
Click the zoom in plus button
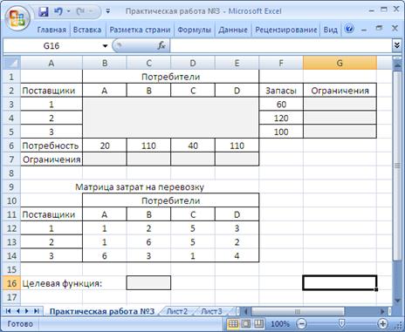coord(382,323)
